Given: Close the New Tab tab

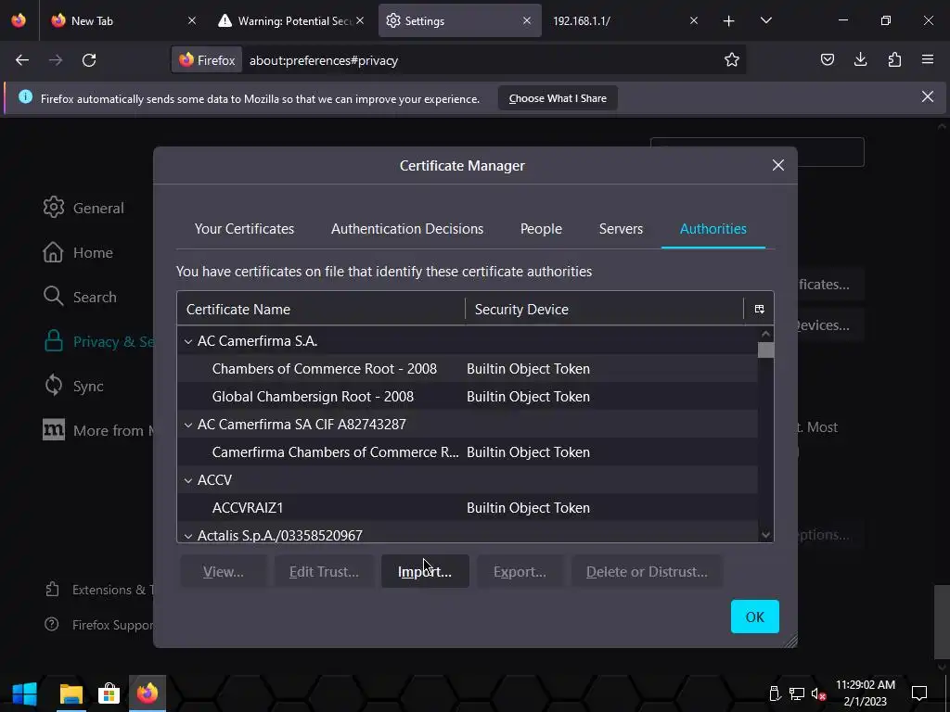Looking at the screenshot, I should [192, 20].
